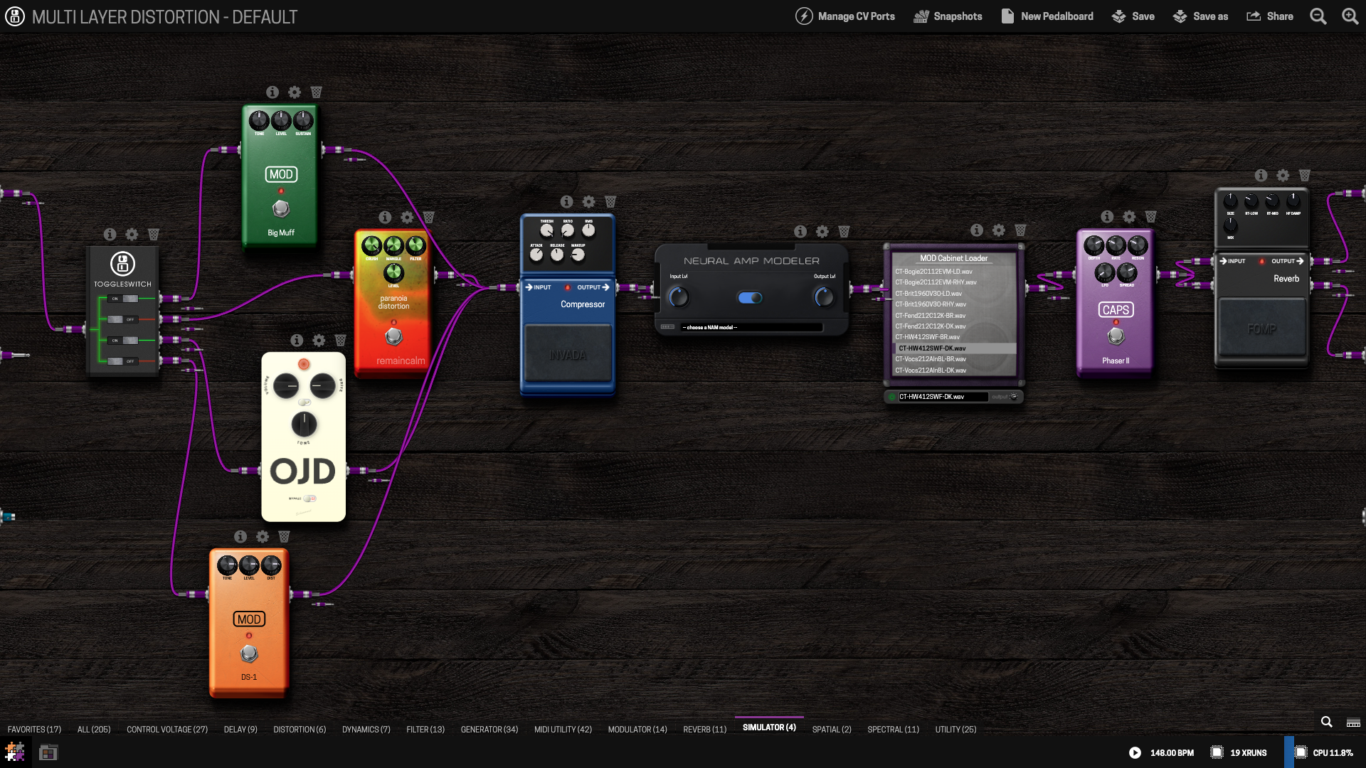The image size is (1366, 768).
Task: Switch to the REVERB (11) category tab
Action: pyautogui.click(x=704, y=730)
